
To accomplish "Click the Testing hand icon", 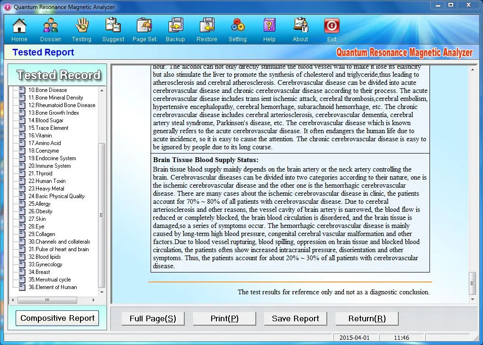I will coord(81,26).
